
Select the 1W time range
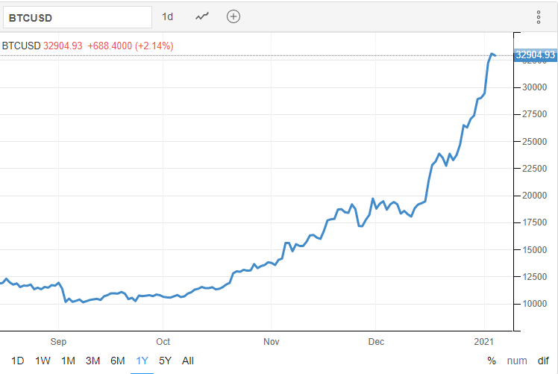(43, 361)
